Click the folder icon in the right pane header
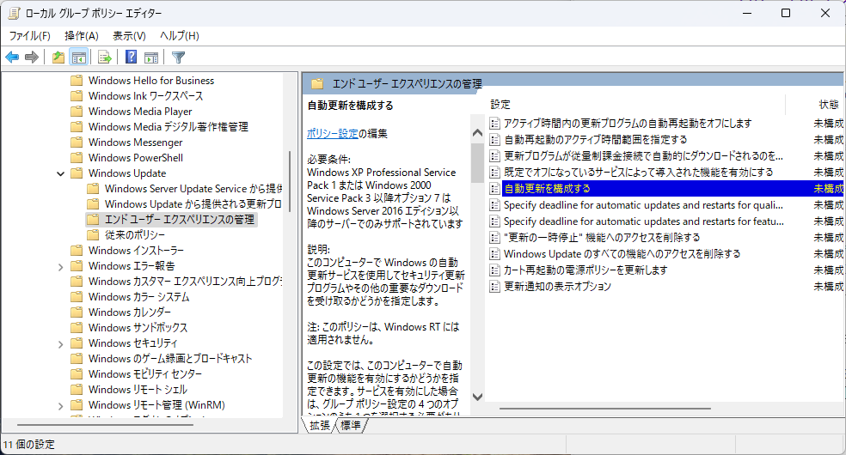The height and width of the screenshot is (455, 846). (x=317, y=84)
